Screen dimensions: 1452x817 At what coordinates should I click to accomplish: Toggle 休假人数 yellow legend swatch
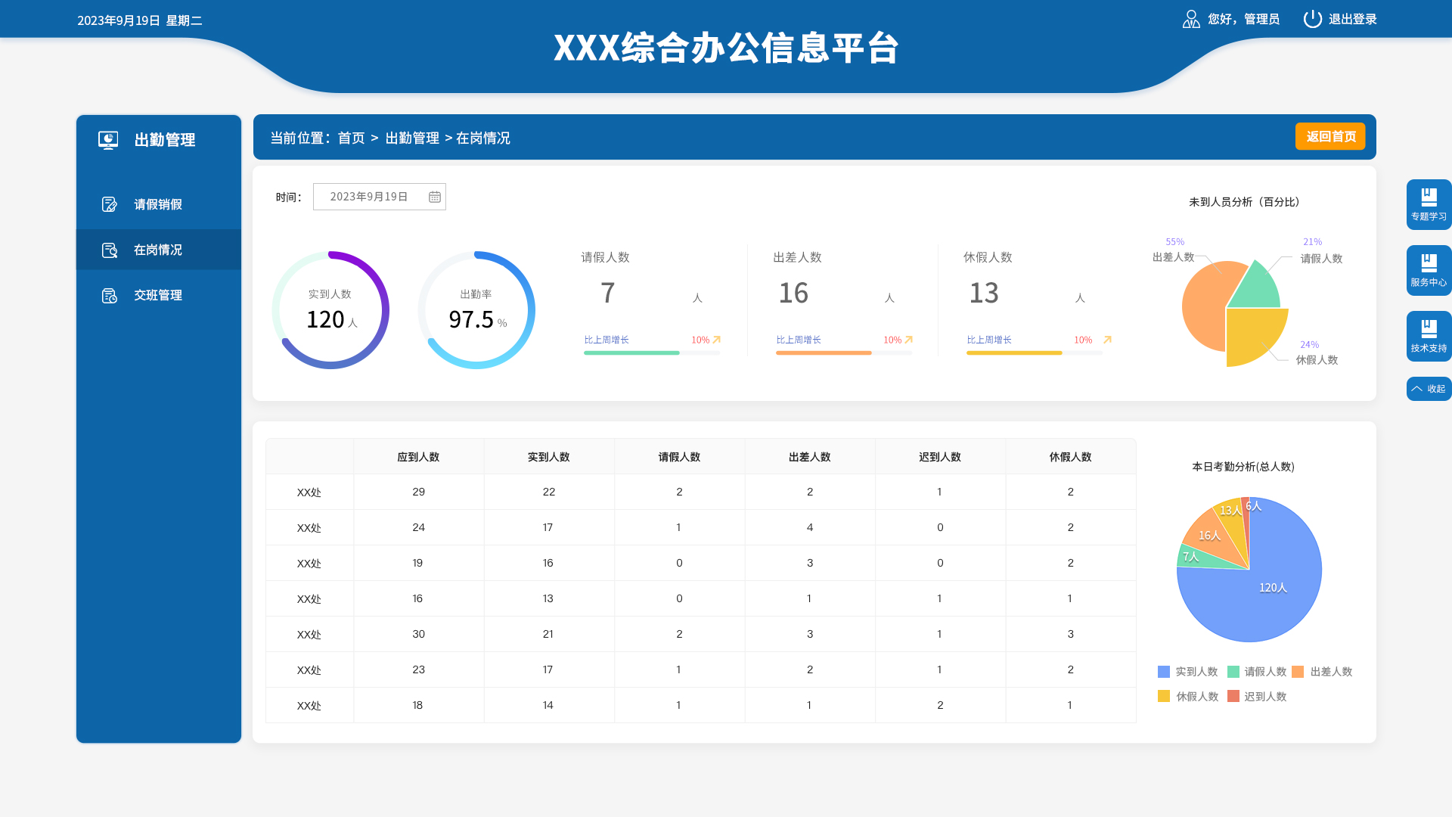coord(1164,696)
